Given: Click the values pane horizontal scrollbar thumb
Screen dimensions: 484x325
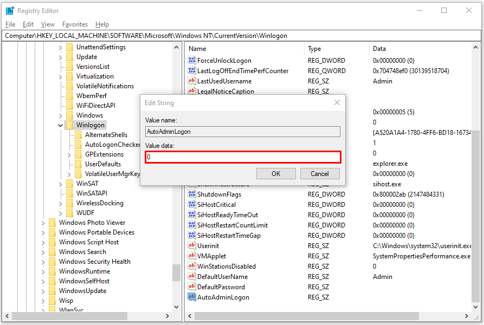Looking at the screenshot, I should [307, 316].
